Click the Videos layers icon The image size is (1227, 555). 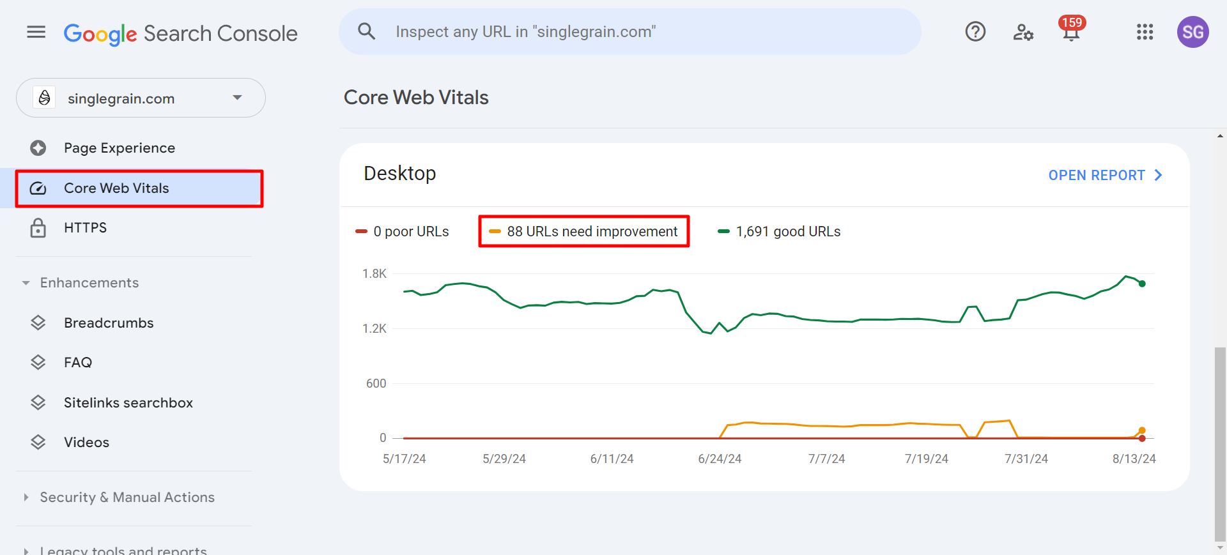pos(38,442)
